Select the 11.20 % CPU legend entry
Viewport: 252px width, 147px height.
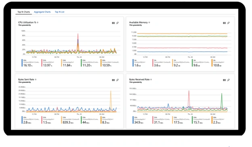tap(90, 63)
